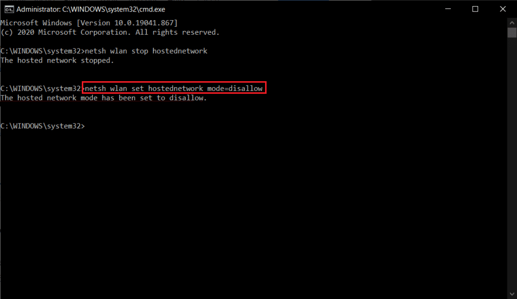Viewport: 517px width, 299px height.
Task: Click the highlighted set hostednetwork mode=disallow command
Action: (174, 88)
